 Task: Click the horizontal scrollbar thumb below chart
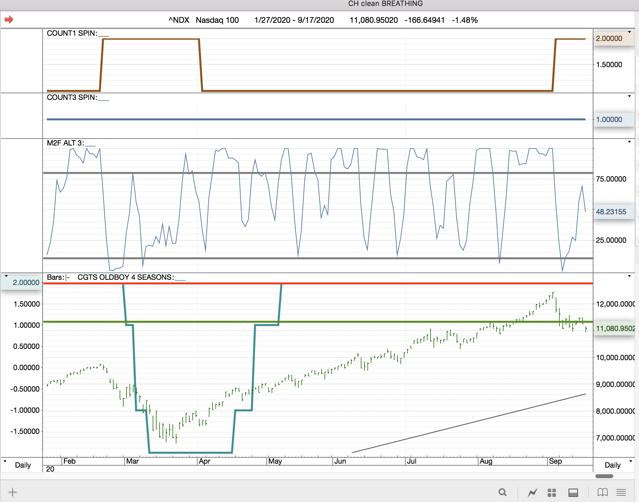[x=604, y=476]
